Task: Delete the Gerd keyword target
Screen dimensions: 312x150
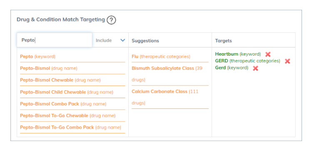Action: coord(255,68)
